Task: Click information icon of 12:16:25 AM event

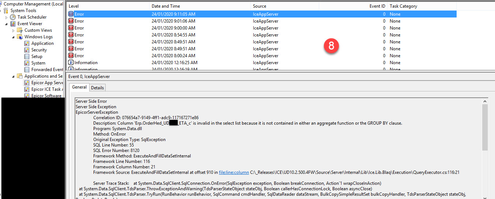Action: pos(71,63)
